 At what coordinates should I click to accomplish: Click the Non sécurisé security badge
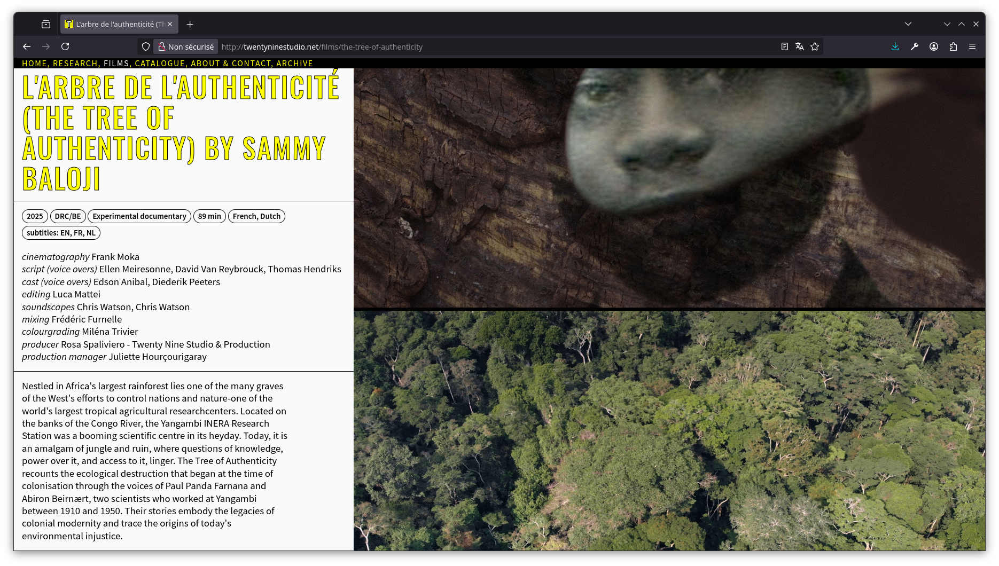(186, 47)
